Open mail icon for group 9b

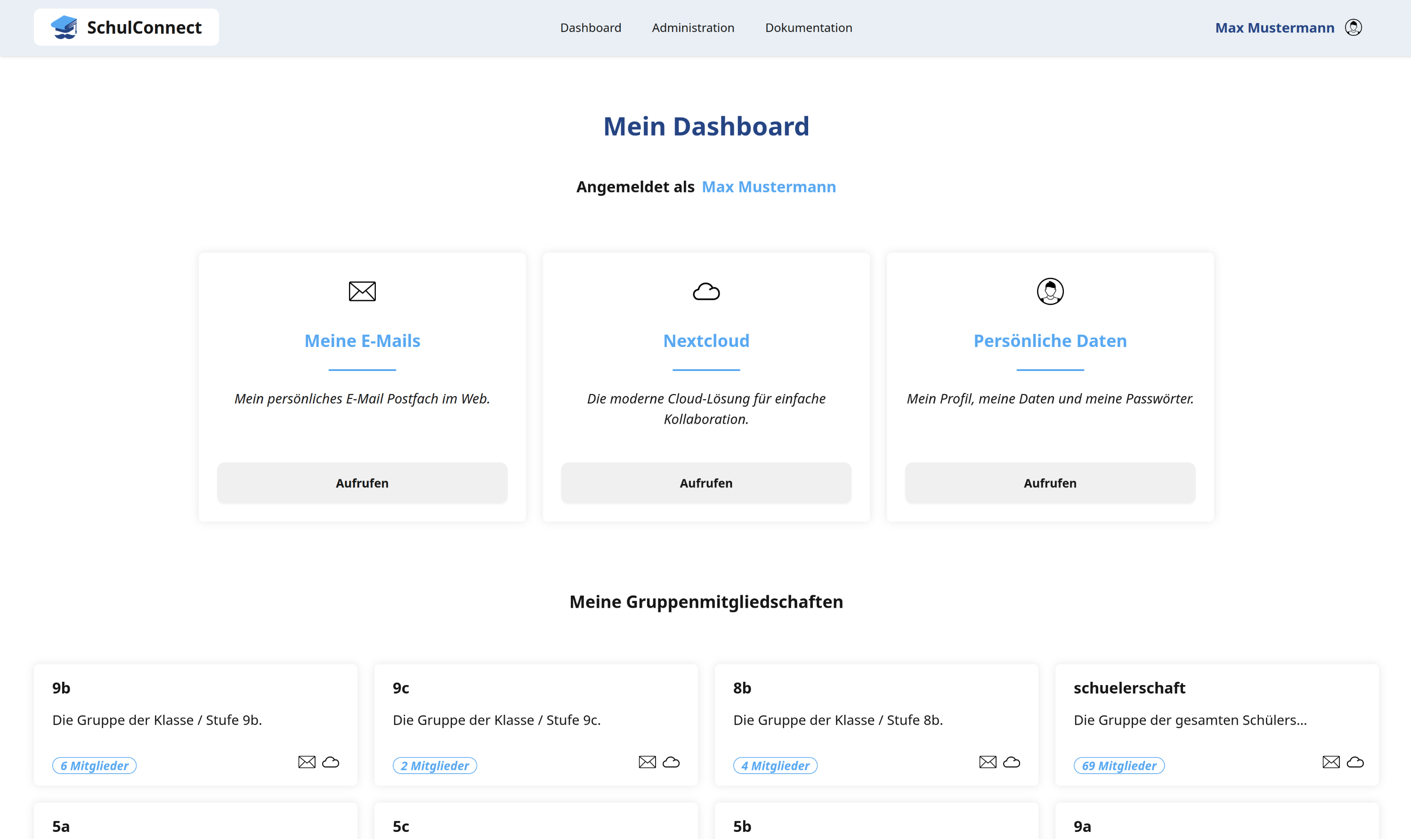click(307, 762)
